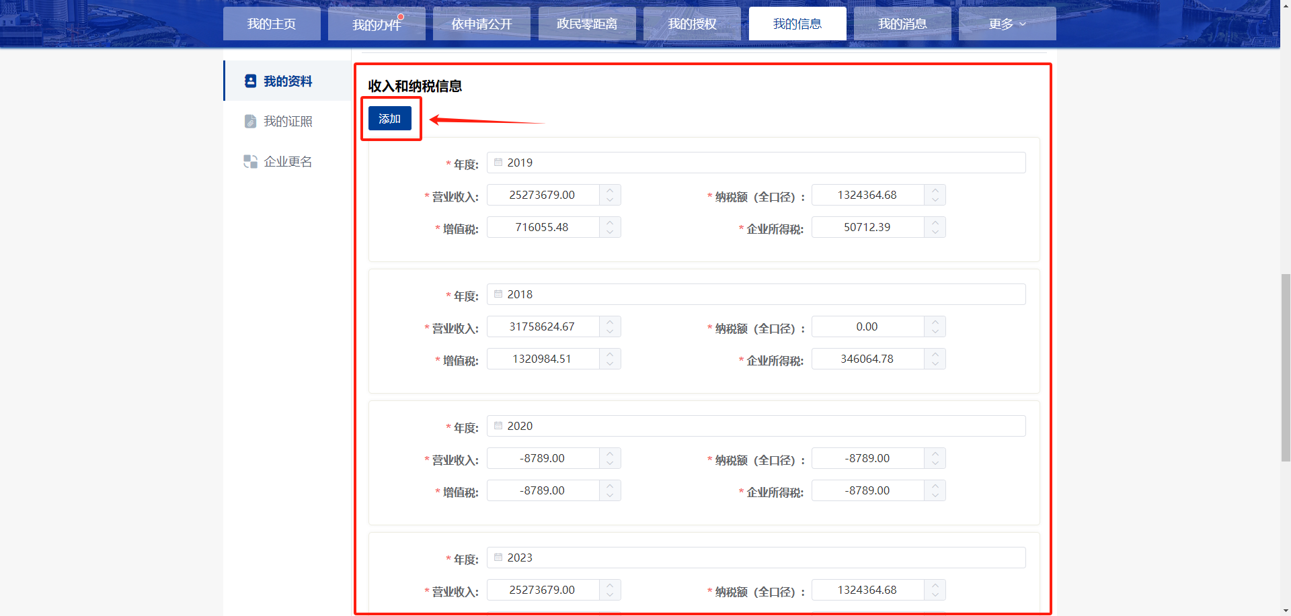Decrease 2020 企业所得税 with down arrow

point(935,496)
